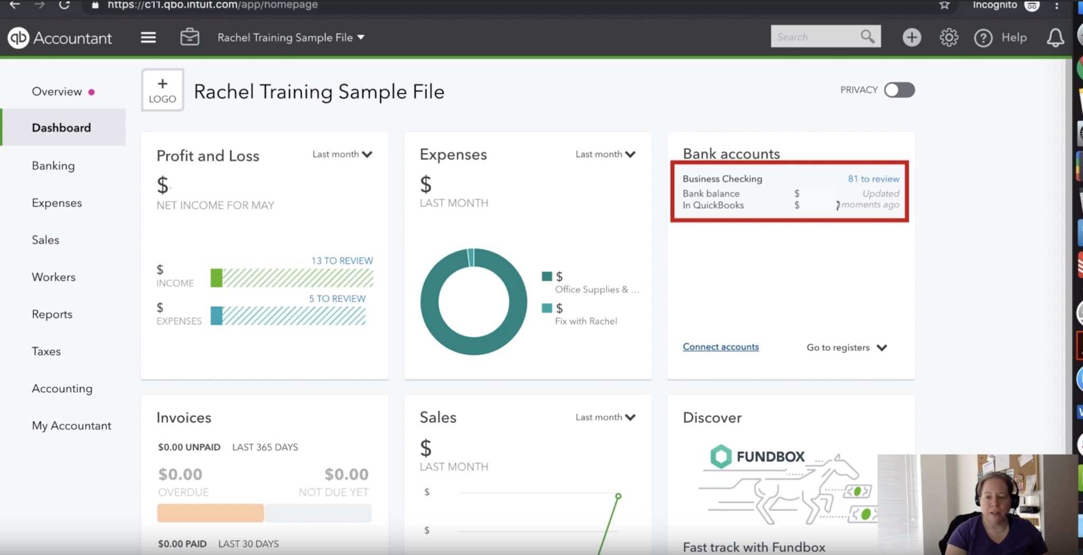
Task: Click the sales line chart point
Action: [x=618, y=496]
